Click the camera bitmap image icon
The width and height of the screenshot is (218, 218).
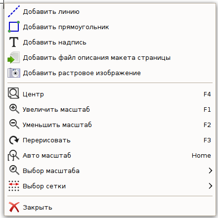pos(14,73)
